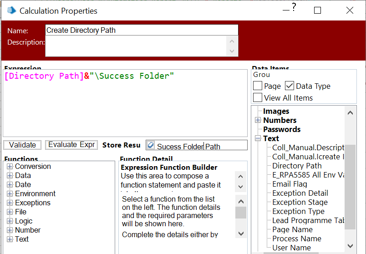Click the function details scrollbar thumb
This screenshot has width=366, height=254.
coord(241,213)
